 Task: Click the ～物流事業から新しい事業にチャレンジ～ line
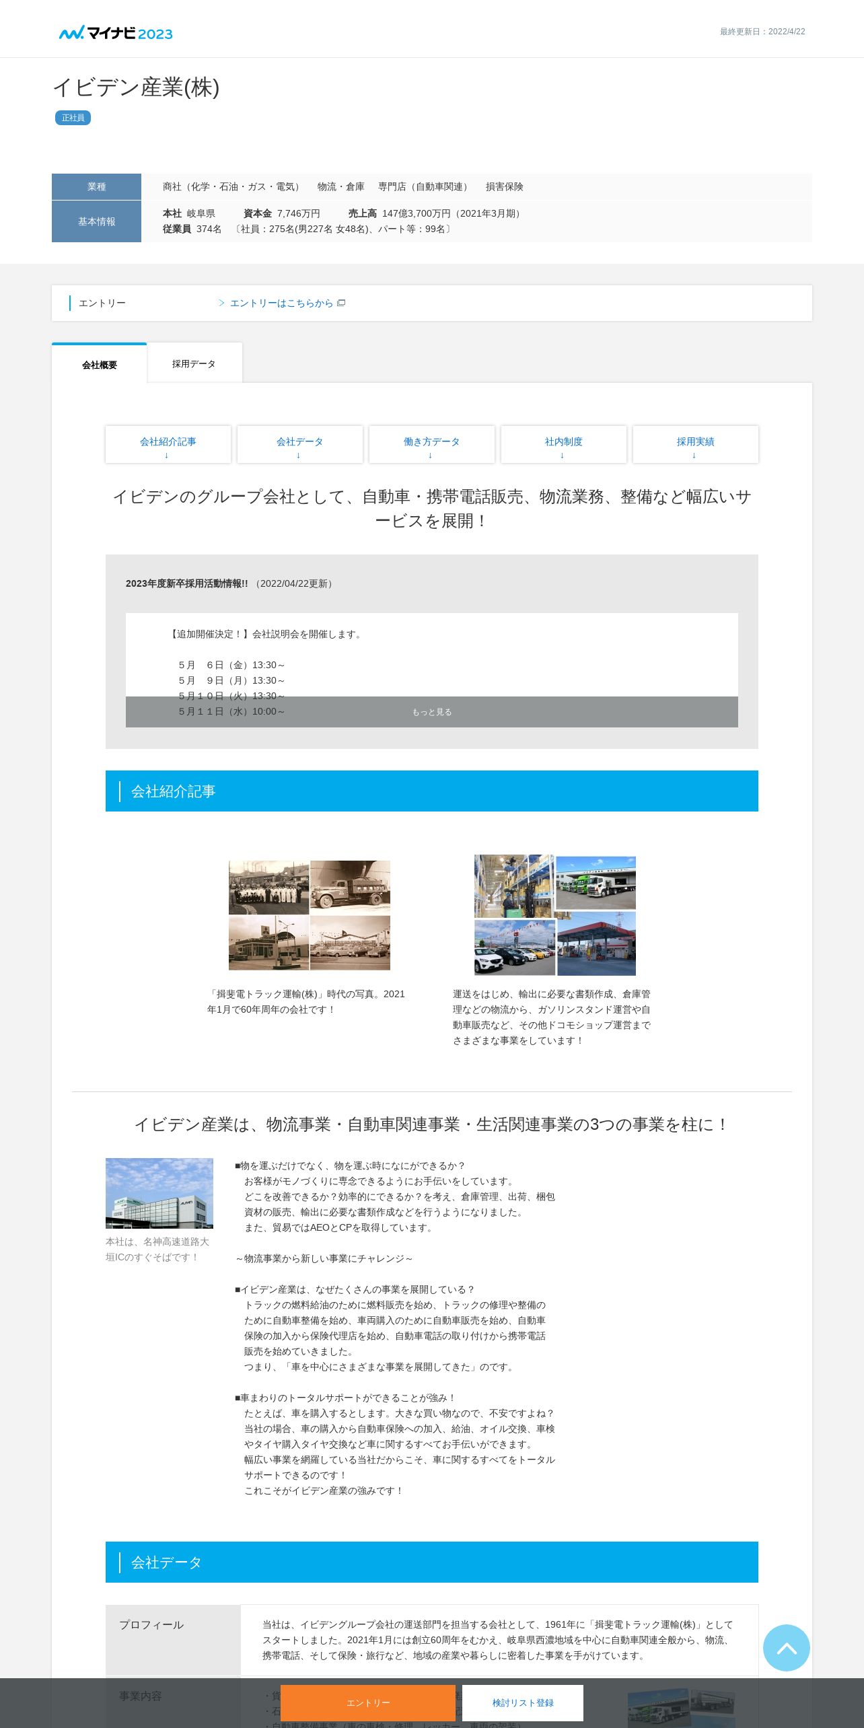[x=324, y=1258]
